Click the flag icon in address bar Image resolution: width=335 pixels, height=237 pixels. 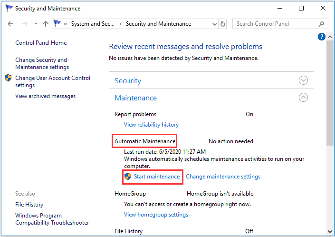(57, 23)
